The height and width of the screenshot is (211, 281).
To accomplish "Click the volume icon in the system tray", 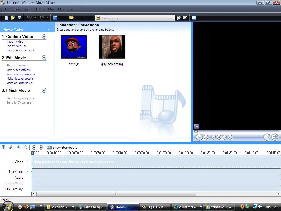I will [260, 207].
